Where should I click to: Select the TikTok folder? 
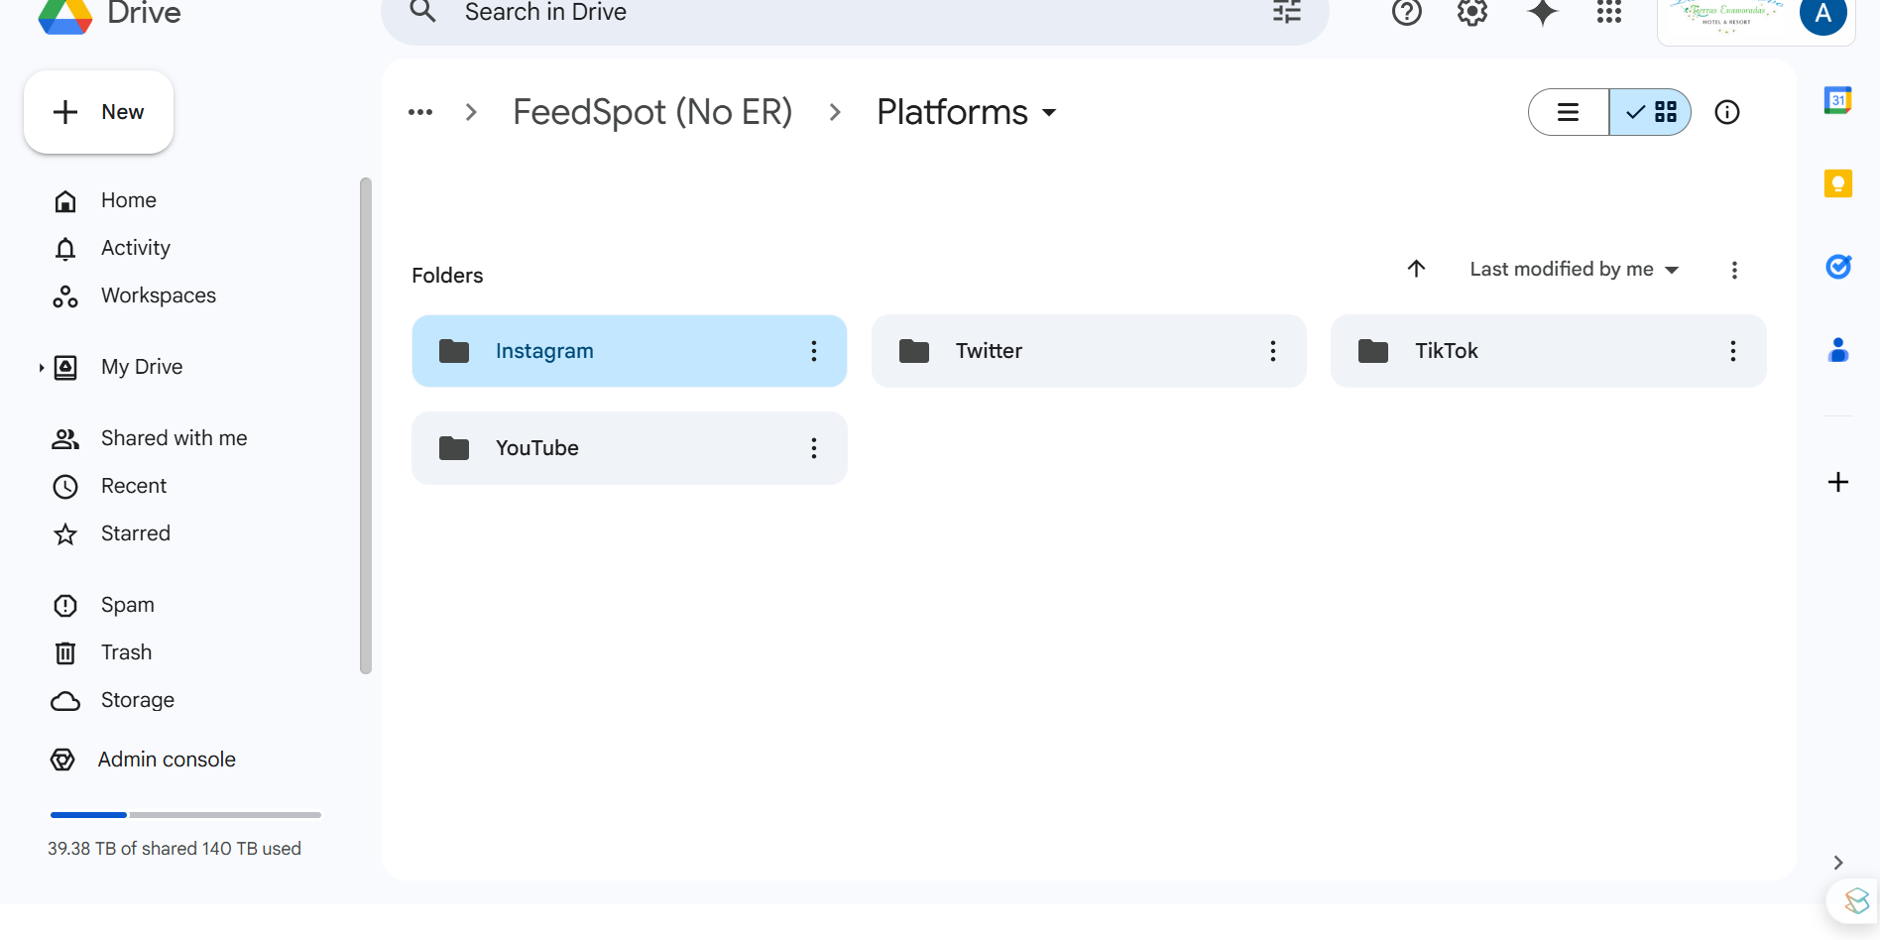pos(1549,351)
